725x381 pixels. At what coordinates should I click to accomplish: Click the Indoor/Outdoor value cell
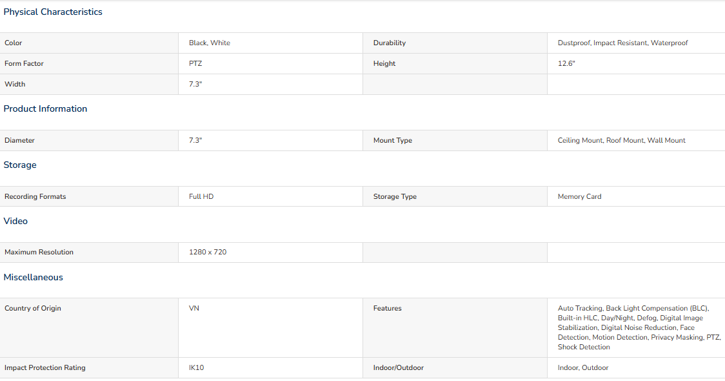click(636, 367)
